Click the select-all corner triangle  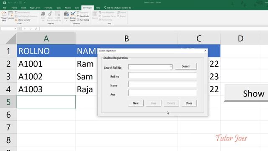pyautogui.click(x=11, y=39)
